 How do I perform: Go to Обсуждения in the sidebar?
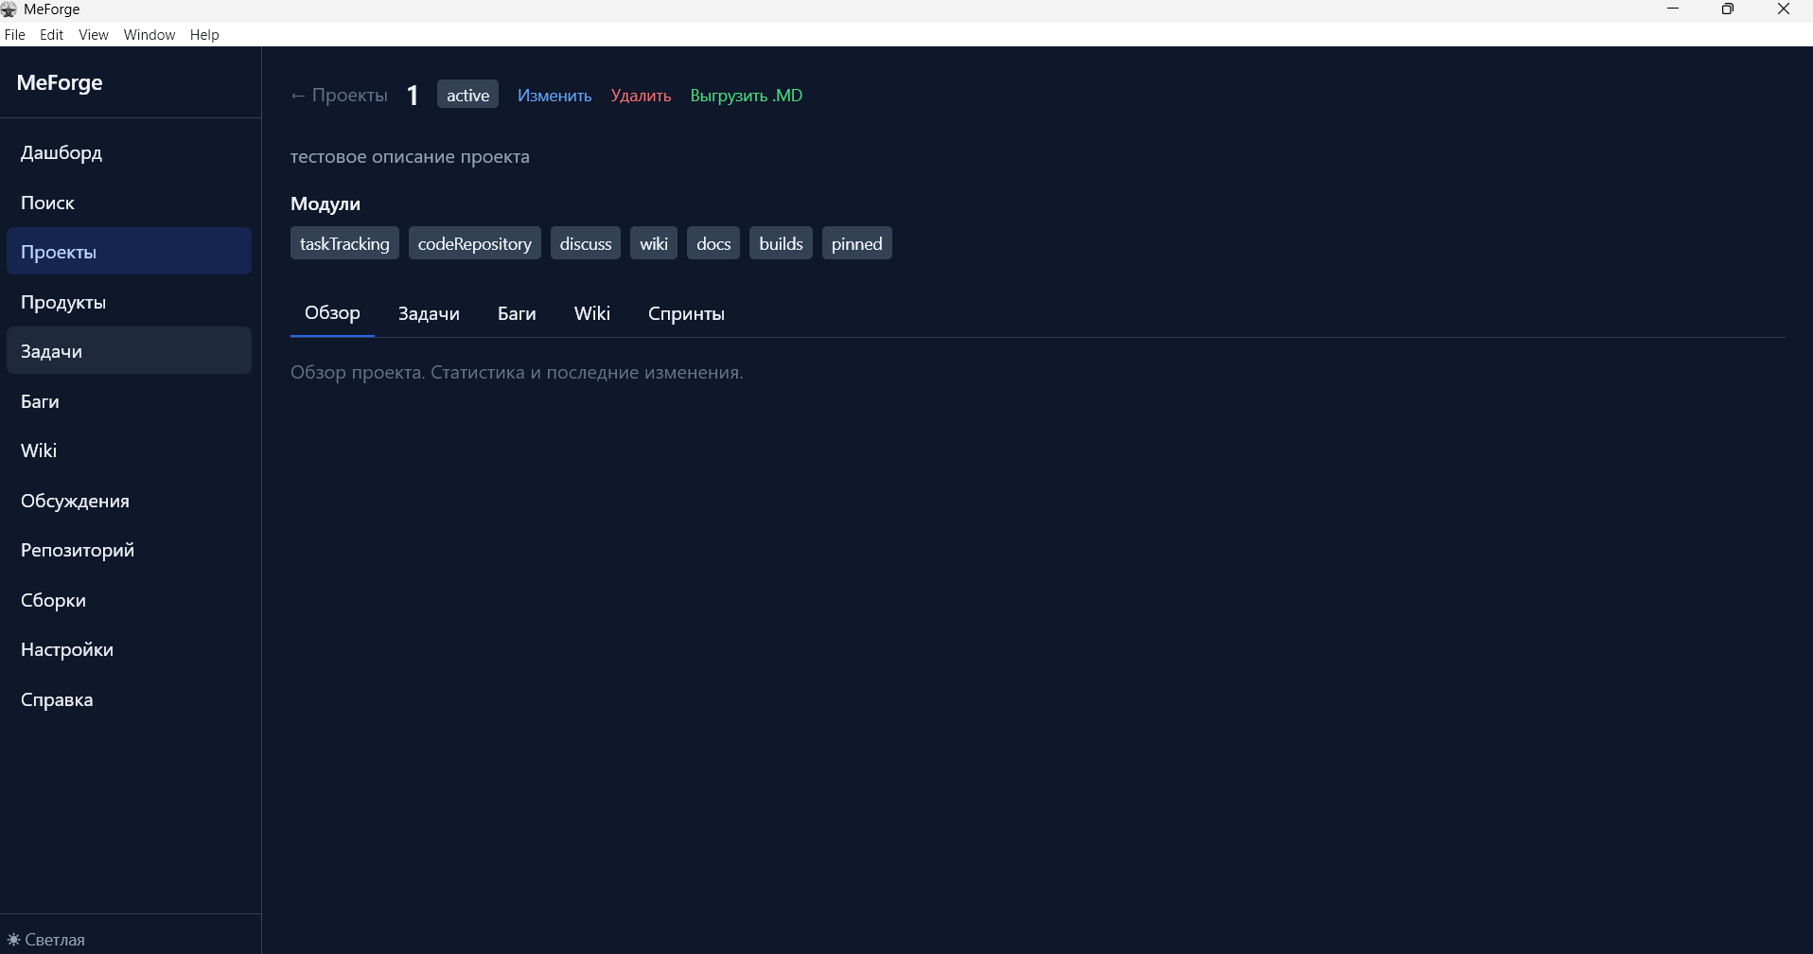129,501
